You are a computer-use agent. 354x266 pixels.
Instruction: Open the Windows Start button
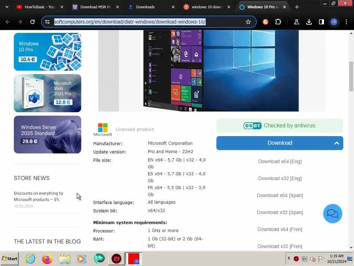(x=9, y=258)
